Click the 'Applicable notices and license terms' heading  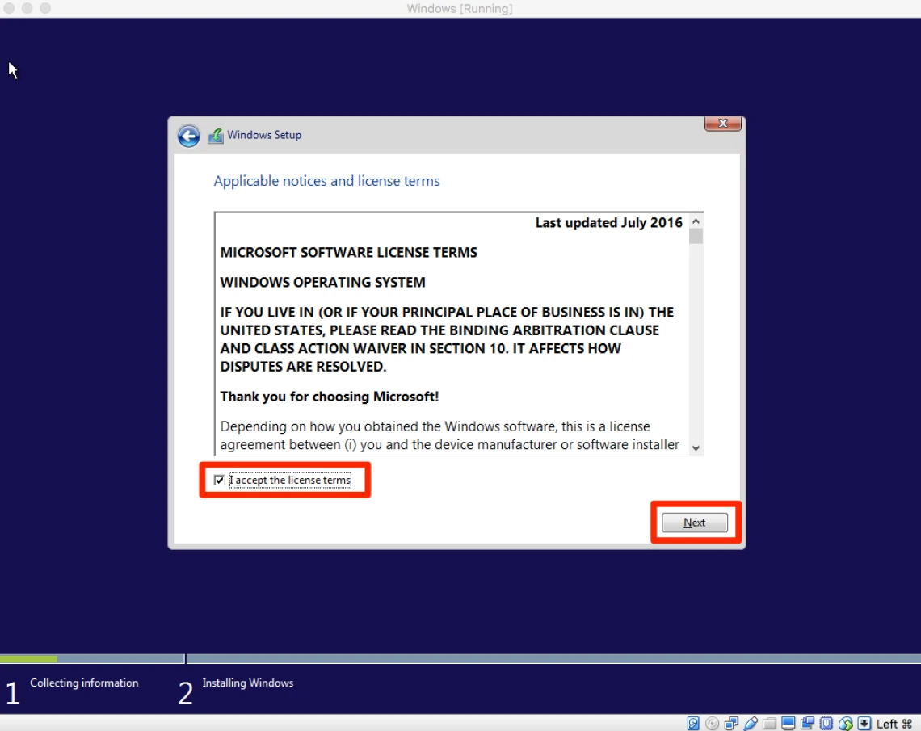[x=326, y=181]
